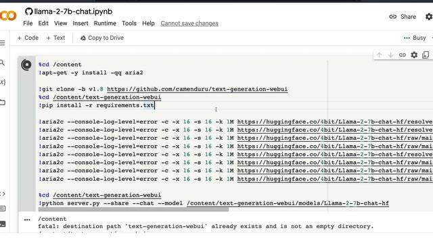Click the '/content' output line

point(52,219)
